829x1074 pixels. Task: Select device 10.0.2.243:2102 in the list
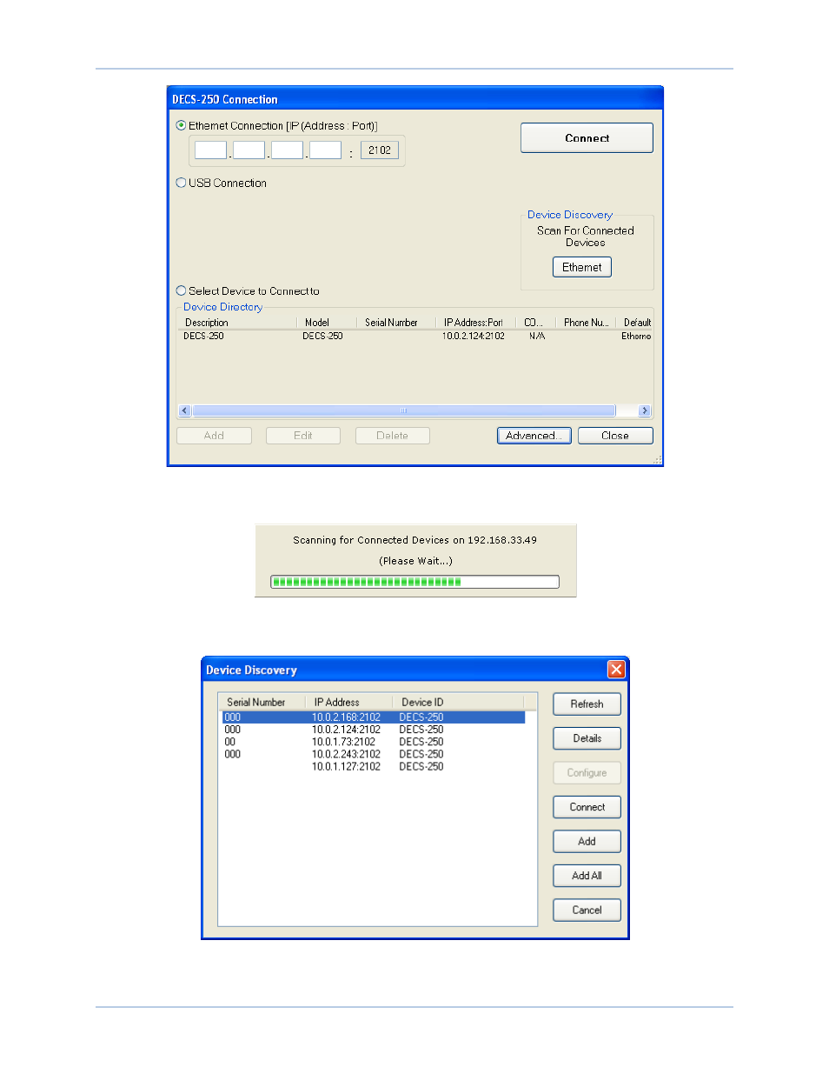374,754
